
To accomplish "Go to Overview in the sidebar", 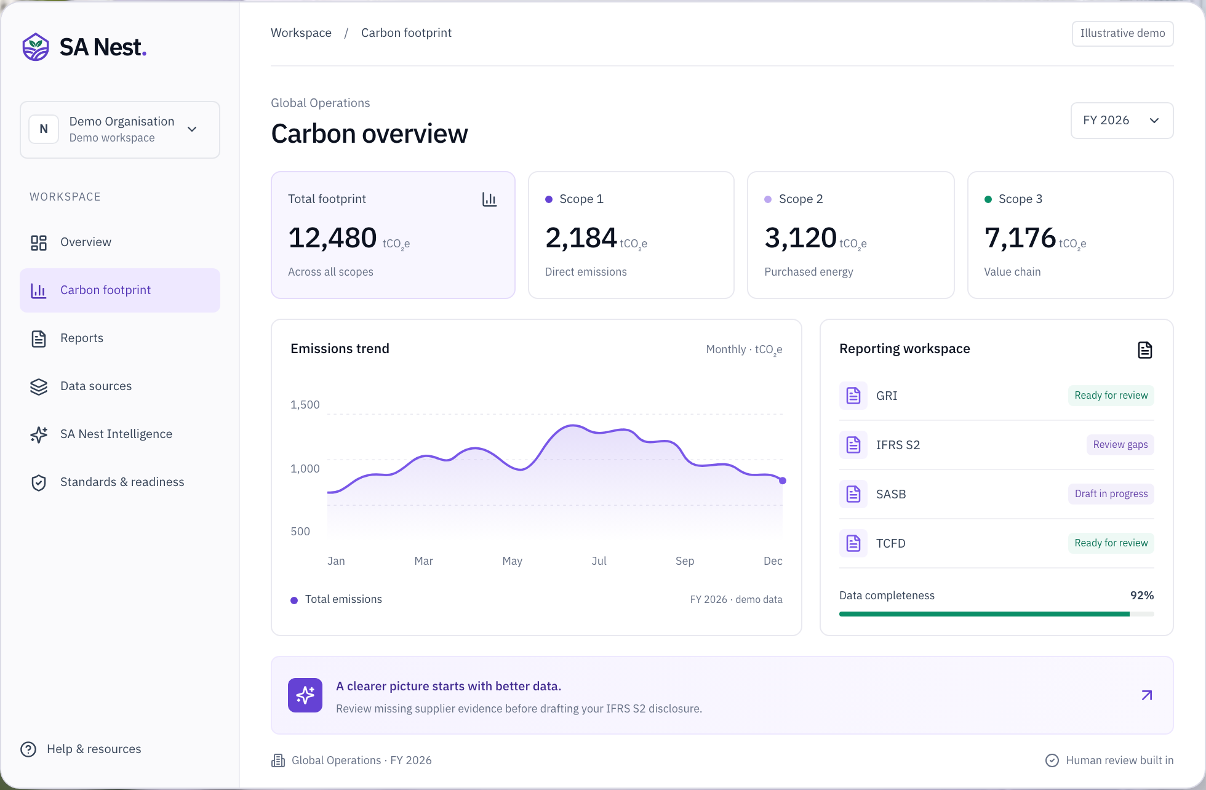I will point(120,242).
